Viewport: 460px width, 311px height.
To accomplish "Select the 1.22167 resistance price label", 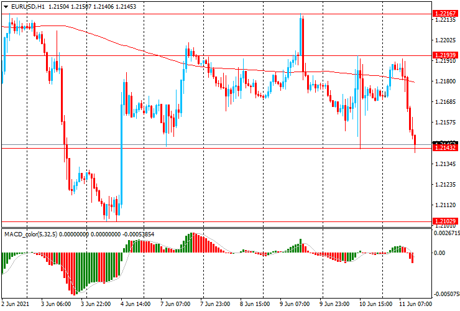I will coord(445,14).
